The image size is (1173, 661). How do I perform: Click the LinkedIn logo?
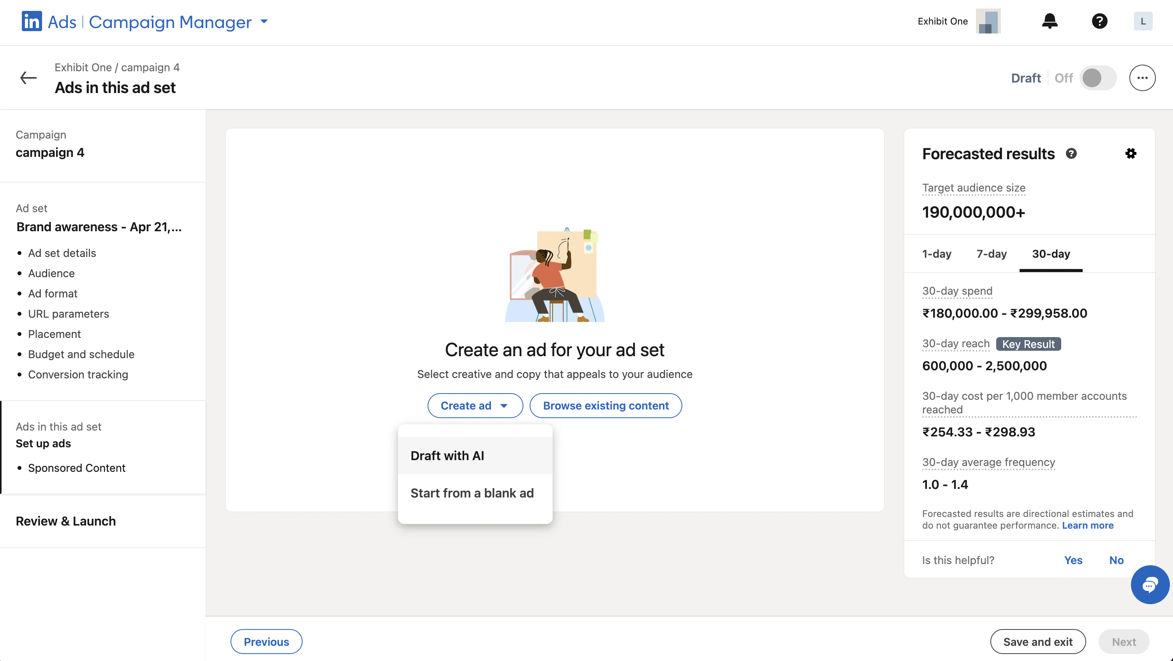point(31,21)
